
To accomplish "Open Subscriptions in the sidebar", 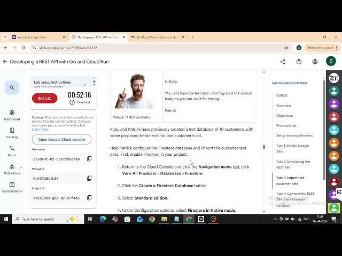I will [x=12, y=187].
